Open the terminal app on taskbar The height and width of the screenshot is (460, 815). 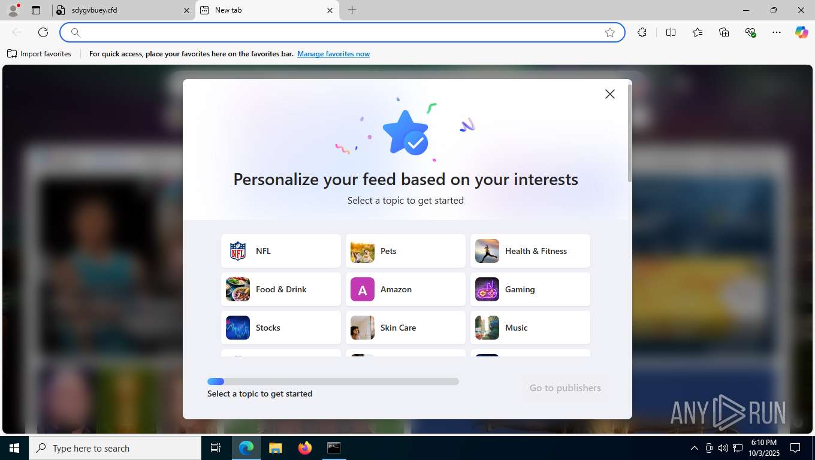334,448
